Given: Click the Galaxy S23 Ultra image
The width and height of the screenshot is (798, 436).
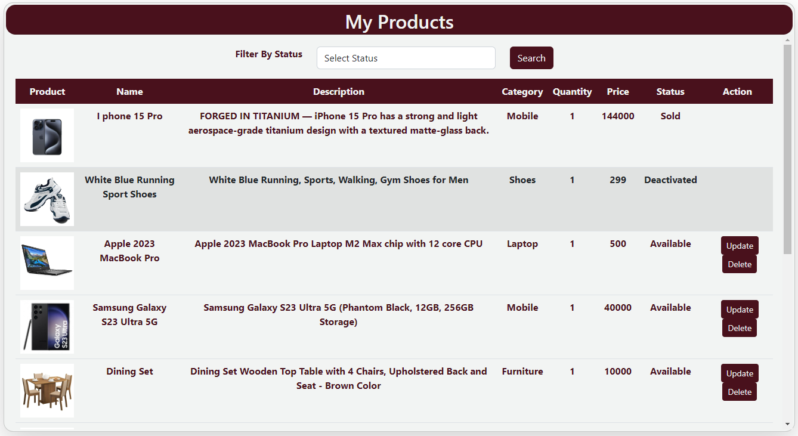Looking at the screenshot, I should (x=47, y=327).
